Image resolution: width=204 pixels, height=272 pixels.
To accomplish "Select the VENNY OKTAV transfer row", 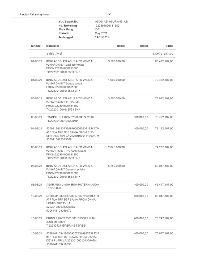I will click(x=102, y=203).
